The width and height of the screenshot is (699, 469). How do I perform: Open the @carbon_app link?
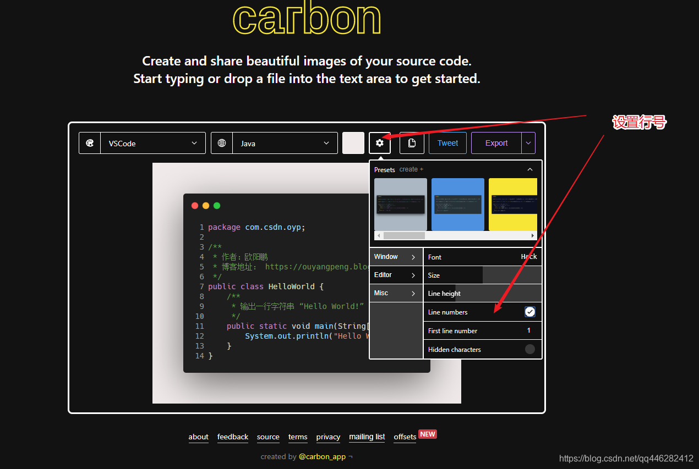pos(322,456)
